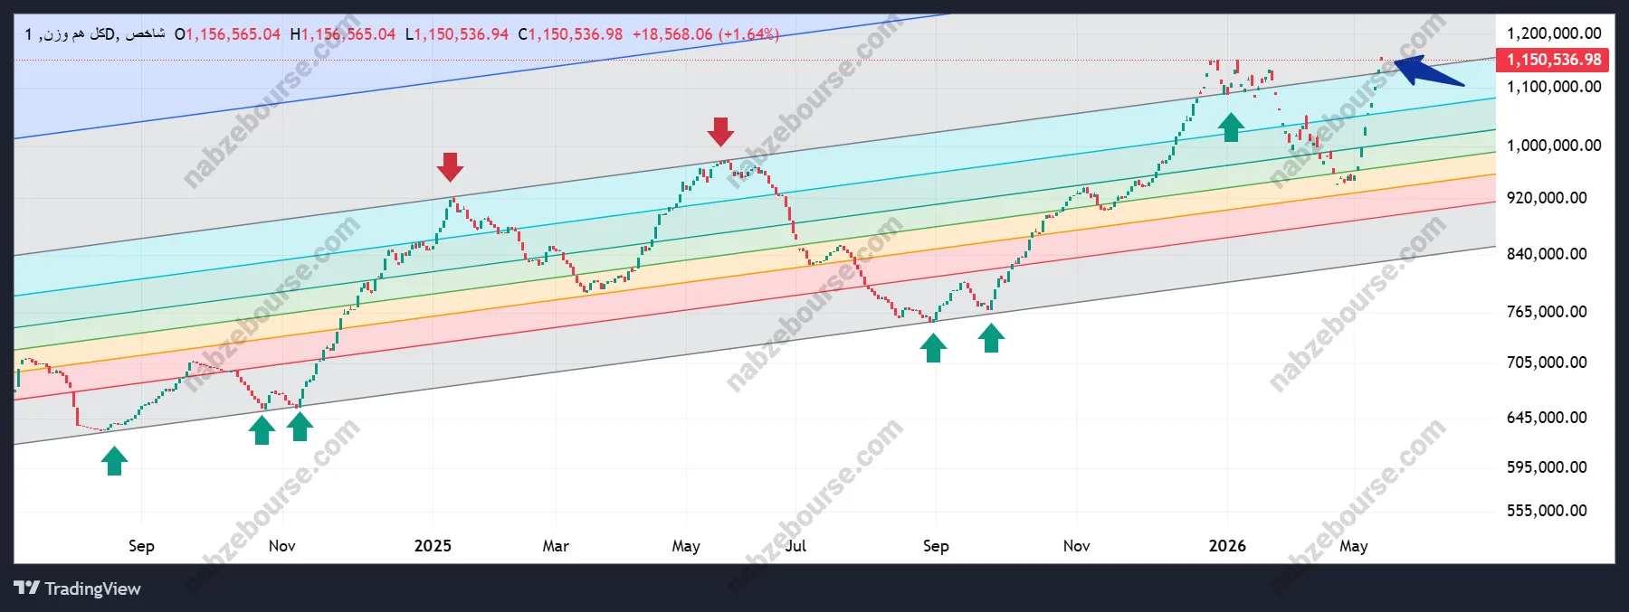
Task: Select the 555,000.00 price axis label
Action: click(1547, 511)
